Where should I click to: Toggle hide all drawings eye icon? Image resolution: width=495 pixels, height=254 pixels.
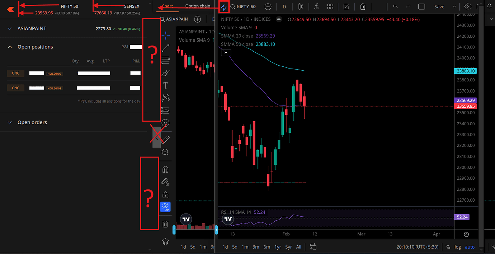click(x=165, y=207)
